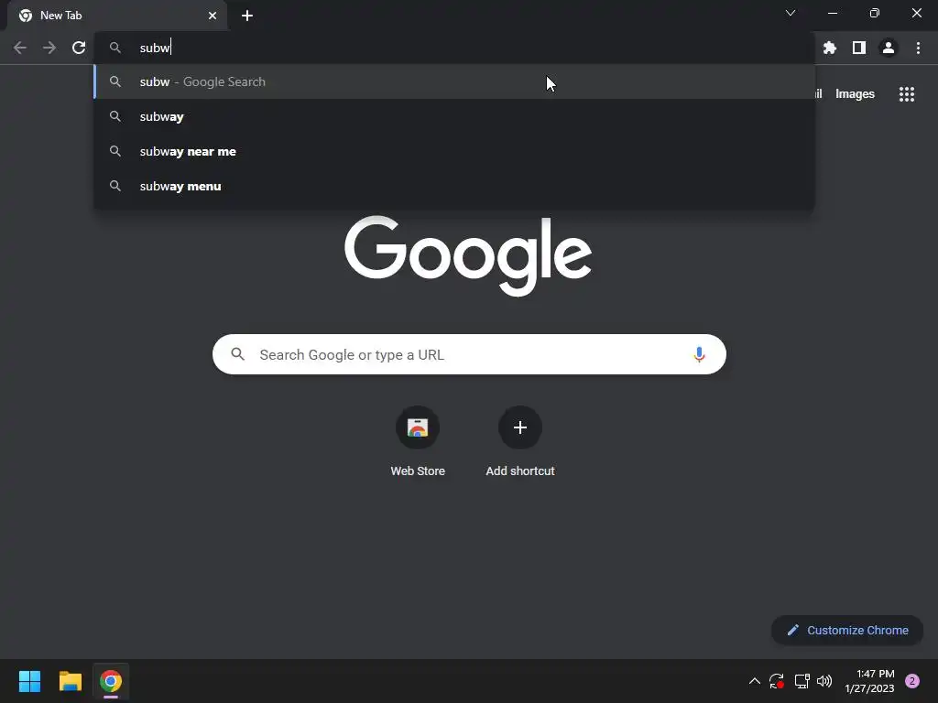The width and height of the screenshot is (938, 703).
Task: Choose the 'subway' suggestion
Action: coord(454,116)
